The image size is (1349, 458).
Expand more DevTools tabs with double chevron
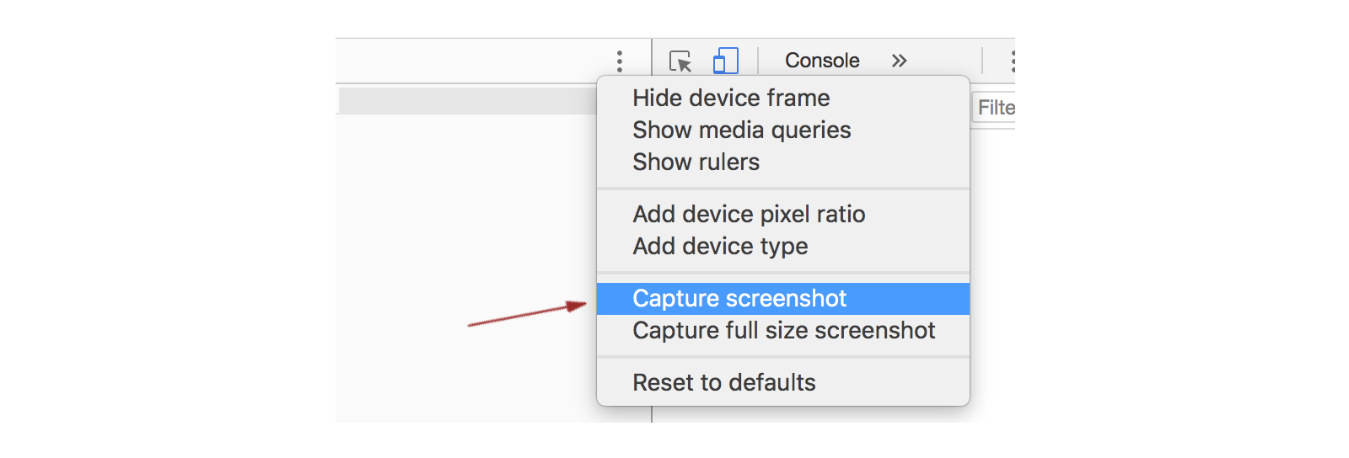[x=900, y=61]
